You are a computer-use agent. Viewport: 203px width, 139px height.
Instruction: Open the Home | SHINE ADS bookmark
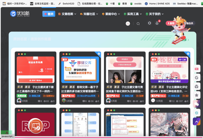[x=157, y=4]
